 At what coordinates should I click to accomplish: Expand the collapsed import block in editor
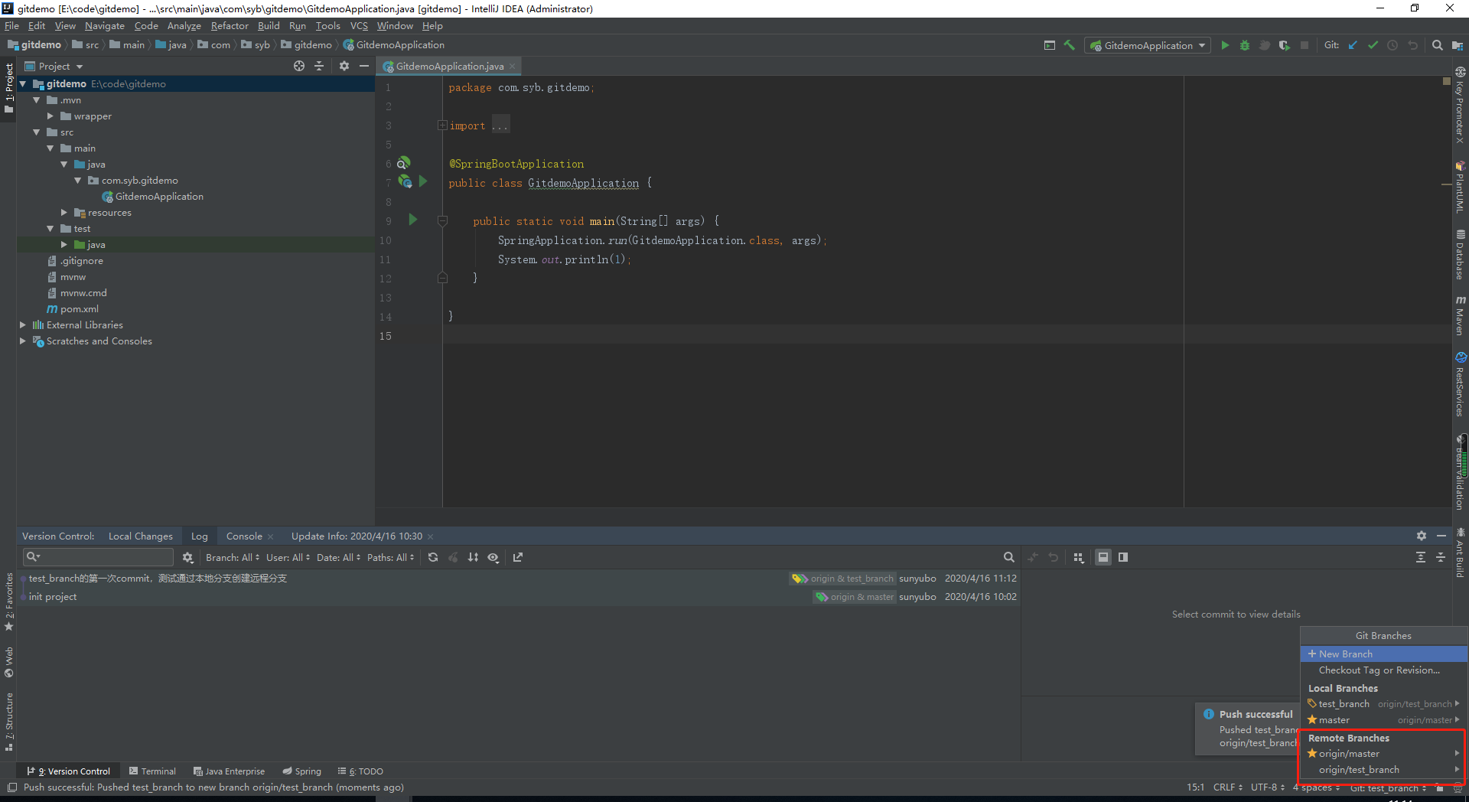pyautogui.click(x=442, y=125)
